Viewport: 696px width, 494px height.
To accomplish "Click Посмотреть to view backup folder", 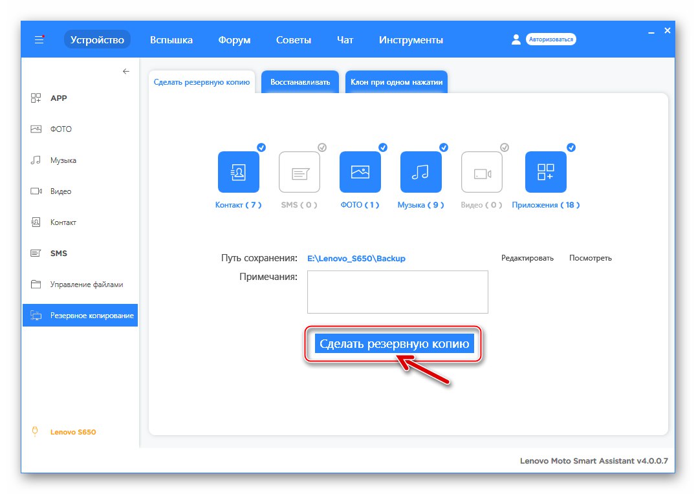I will (591, 258).
